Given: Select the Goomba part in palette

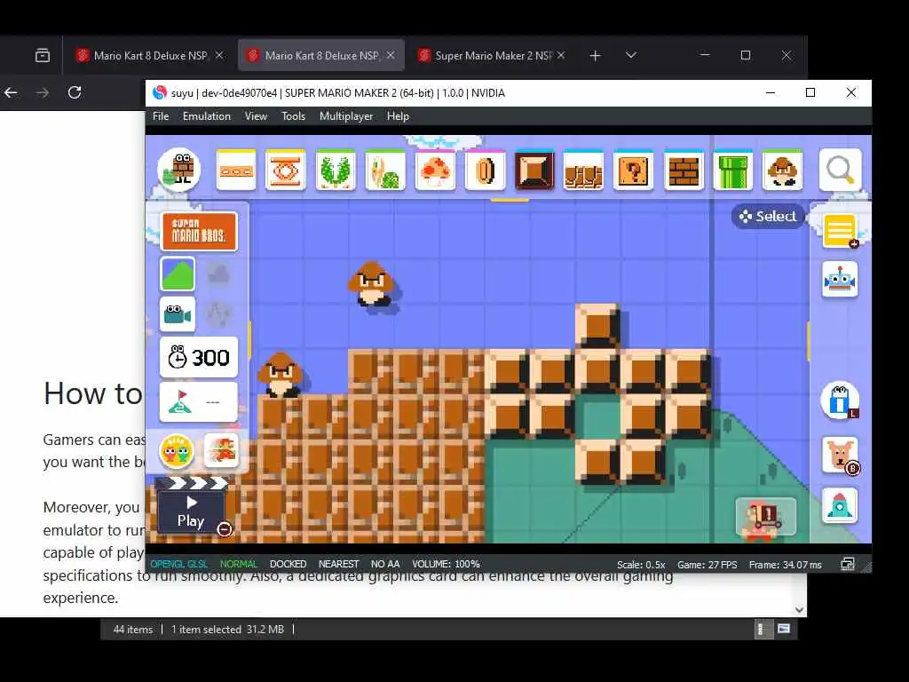Looking at the screenshot, I should [x=783, y=170].
